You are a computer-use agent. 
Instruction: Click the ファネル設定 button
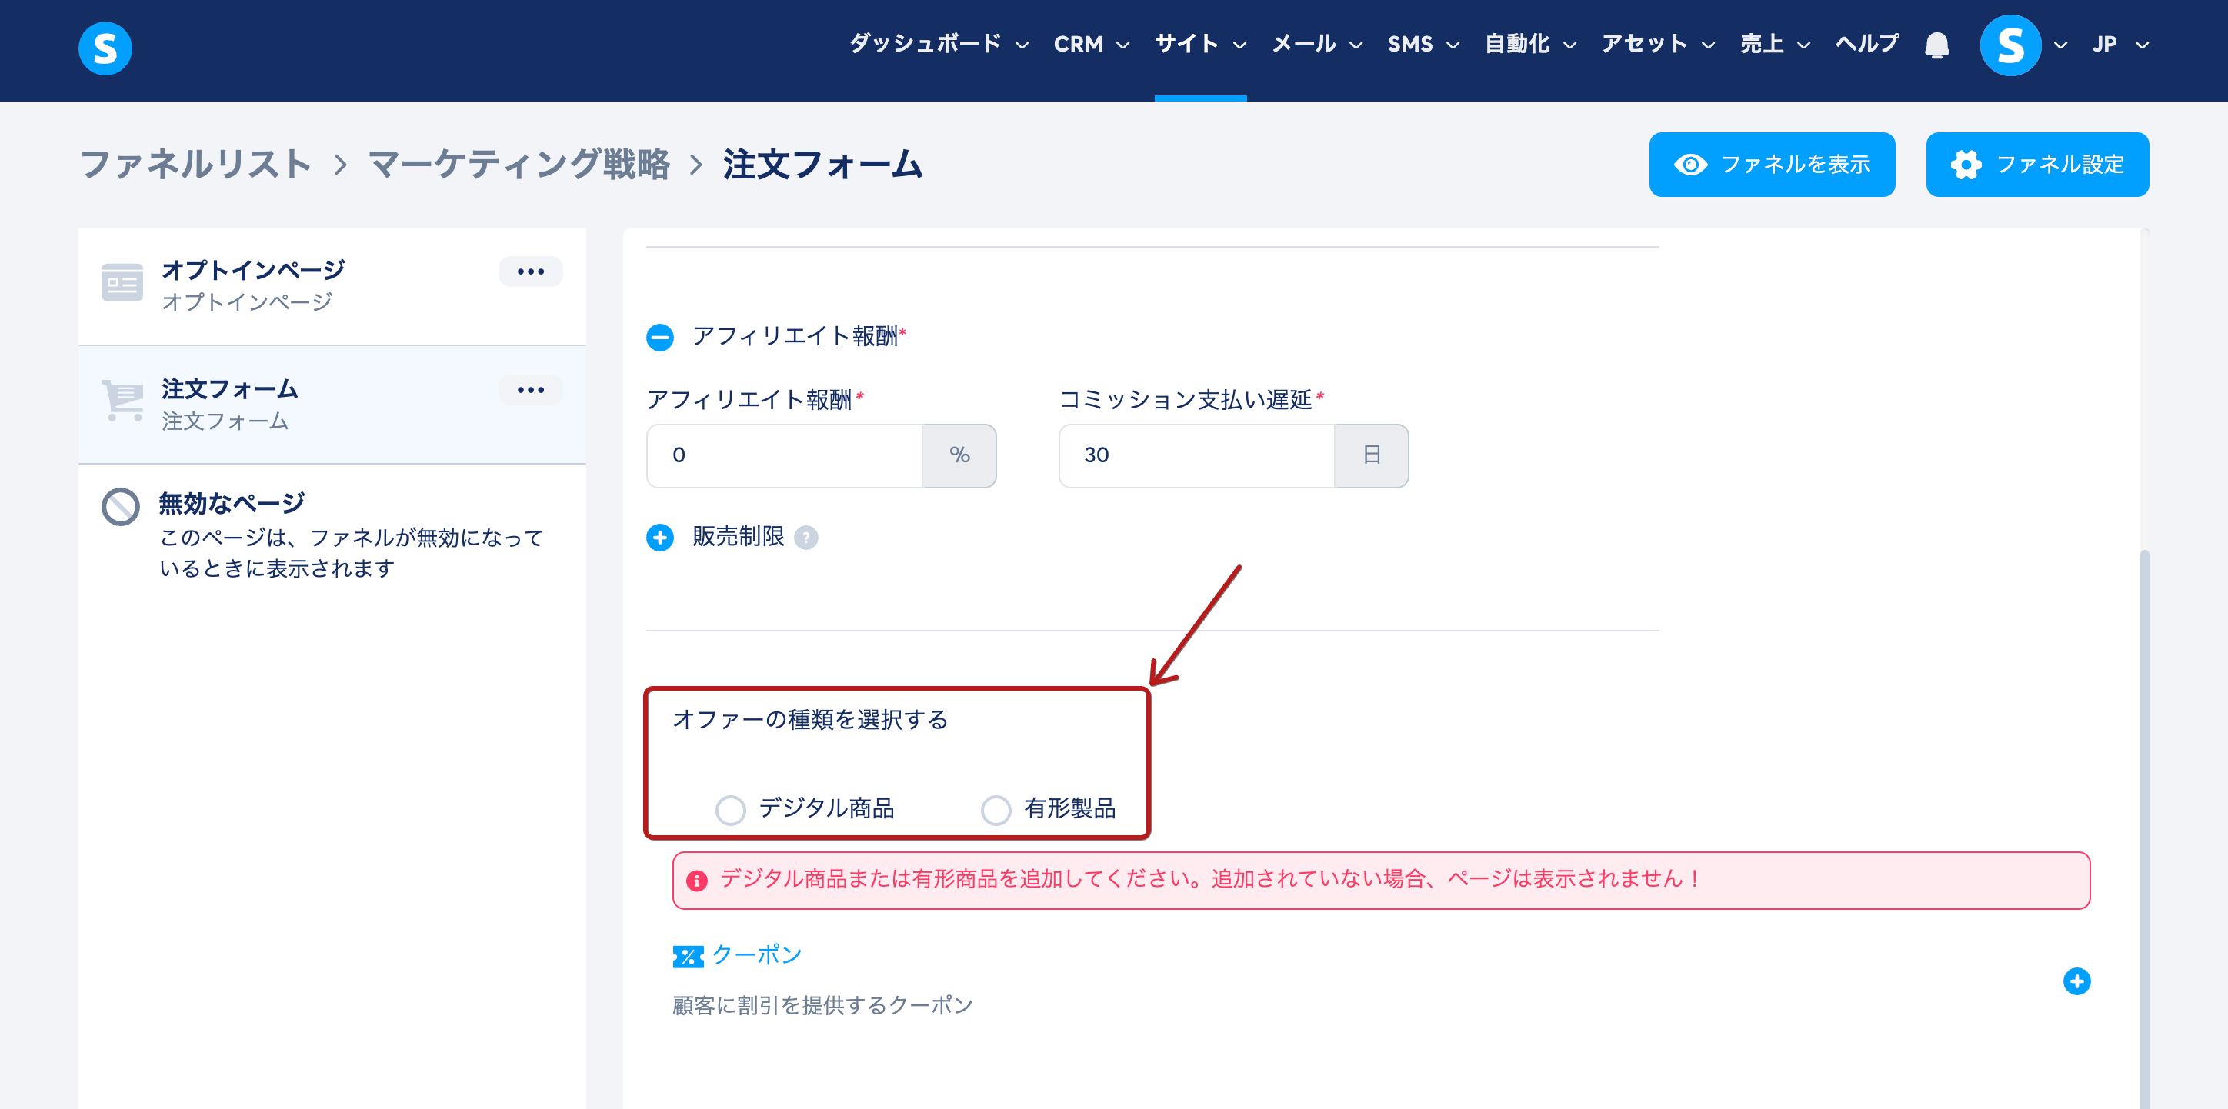2037,165
